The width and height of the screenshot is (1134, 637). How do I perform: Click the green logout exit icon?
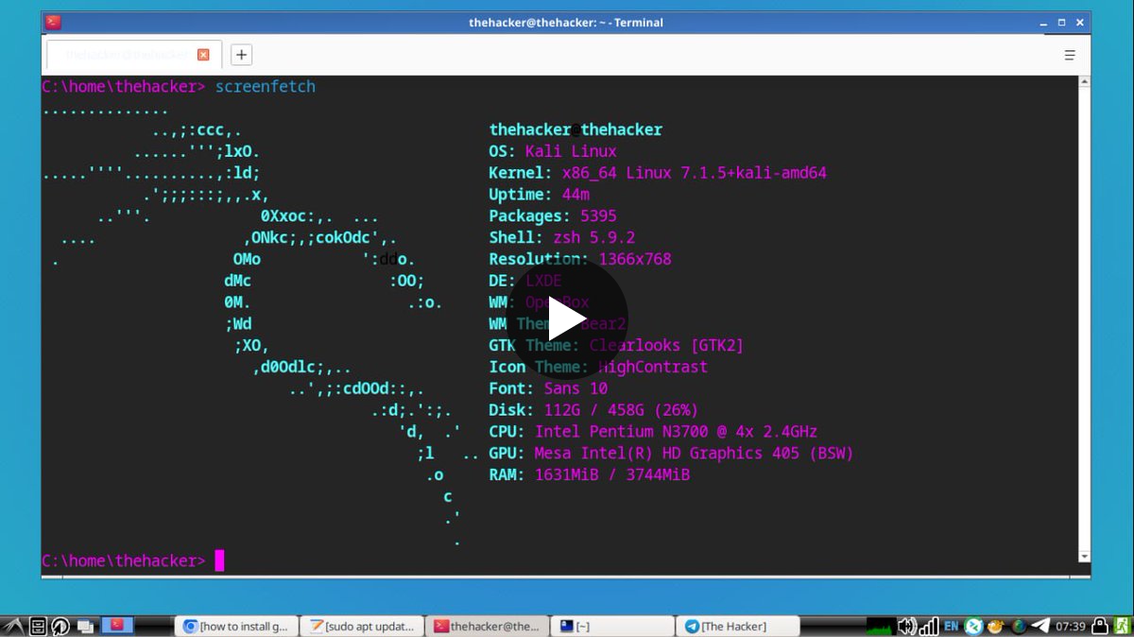tap(1122, 626)
